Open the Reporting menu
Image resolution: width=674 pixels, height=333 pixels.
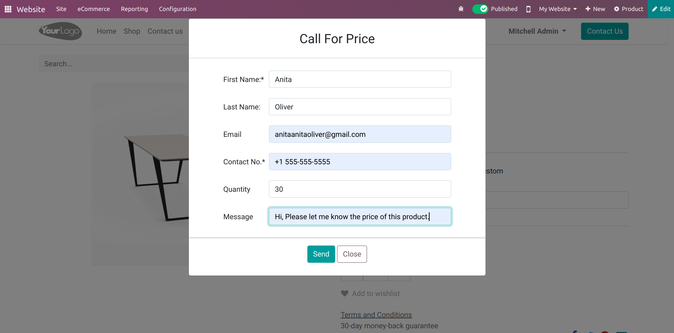point(134,9)
